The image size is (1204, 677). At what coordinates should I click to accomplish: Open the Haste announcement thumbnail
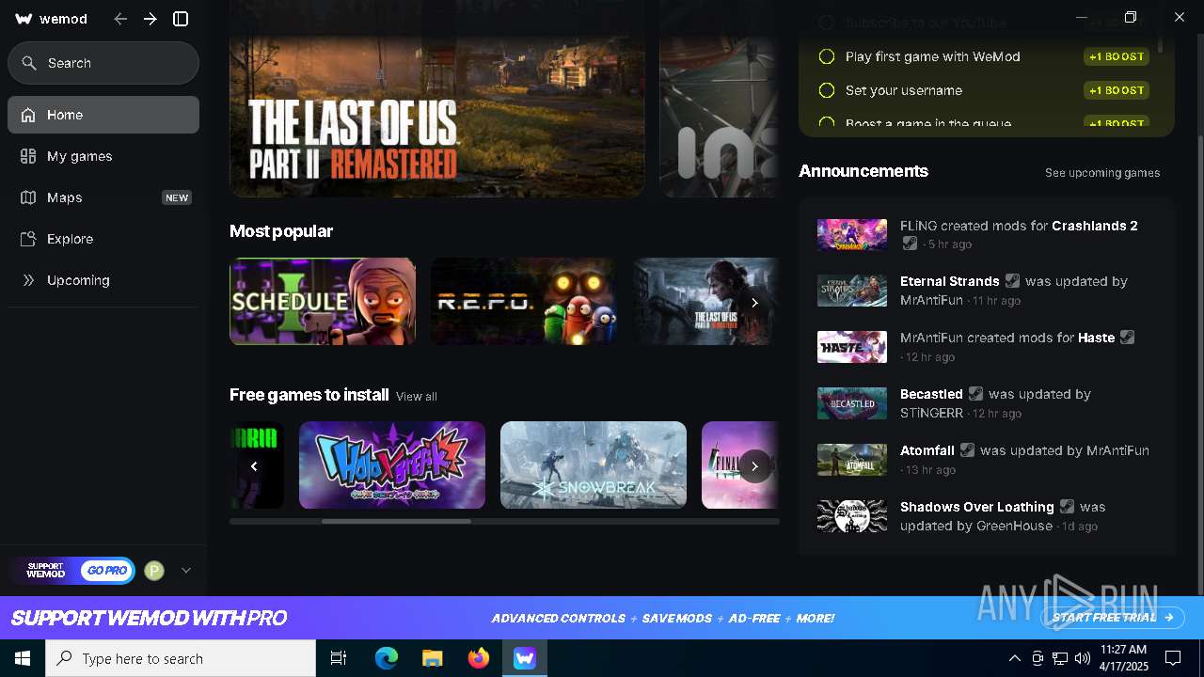[x=852, y=348]
